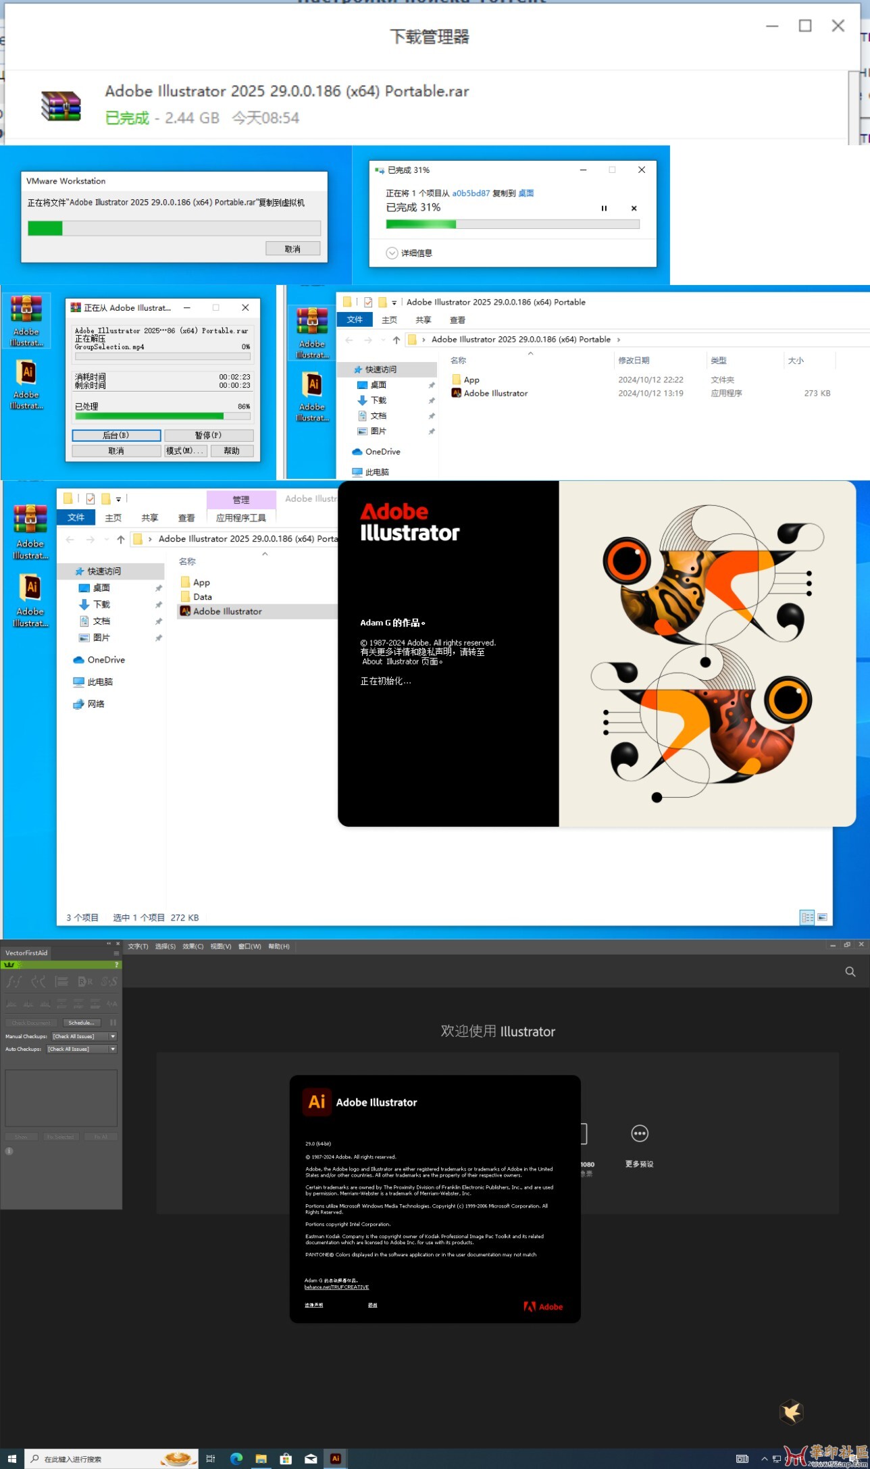Image resolution: width=870 pixels, height=1469 pixels.
Task: Click 取消 in the VMware Workstation dialog
Action: click(x=292, y=249)
